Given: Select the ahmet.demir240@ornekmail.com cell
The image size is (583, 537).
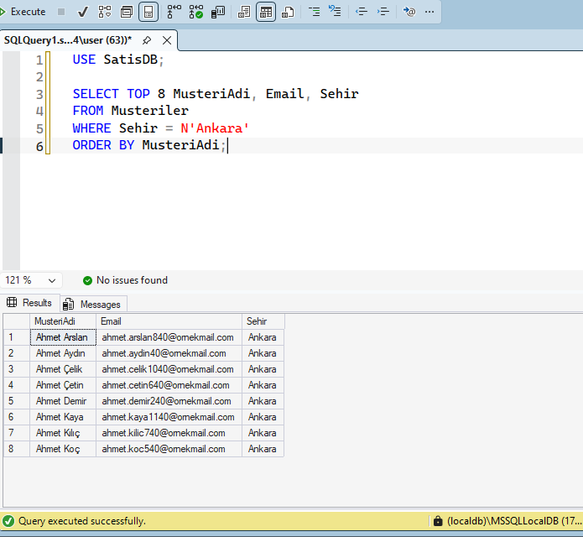Looking at the screenshot, I should (169, 401).
